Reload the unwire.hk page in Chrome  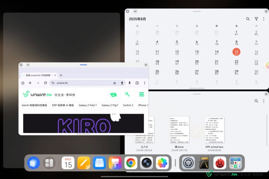(x=45, y=83)
